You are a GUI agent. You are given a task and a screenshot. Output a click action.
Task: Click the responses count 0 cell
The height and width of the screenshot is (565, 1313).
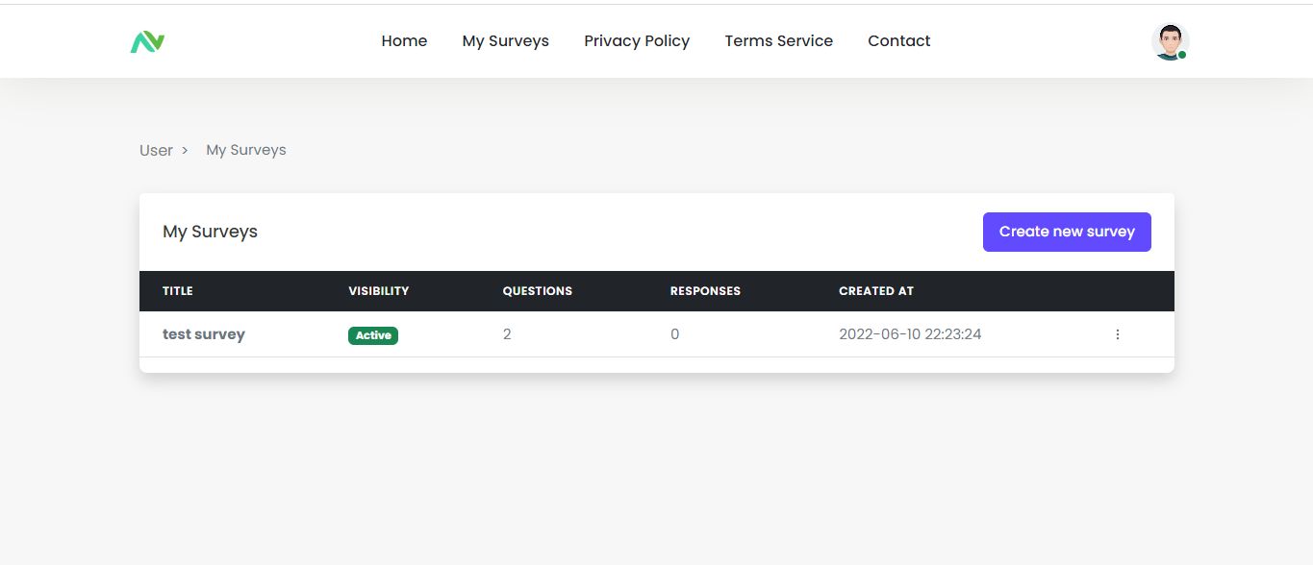(x=674, y=334)
